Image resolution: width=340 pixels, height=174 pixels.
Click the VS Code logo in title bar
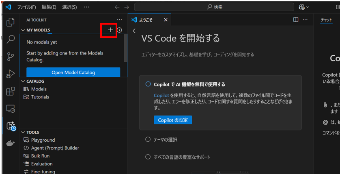[x=8, y=7]
